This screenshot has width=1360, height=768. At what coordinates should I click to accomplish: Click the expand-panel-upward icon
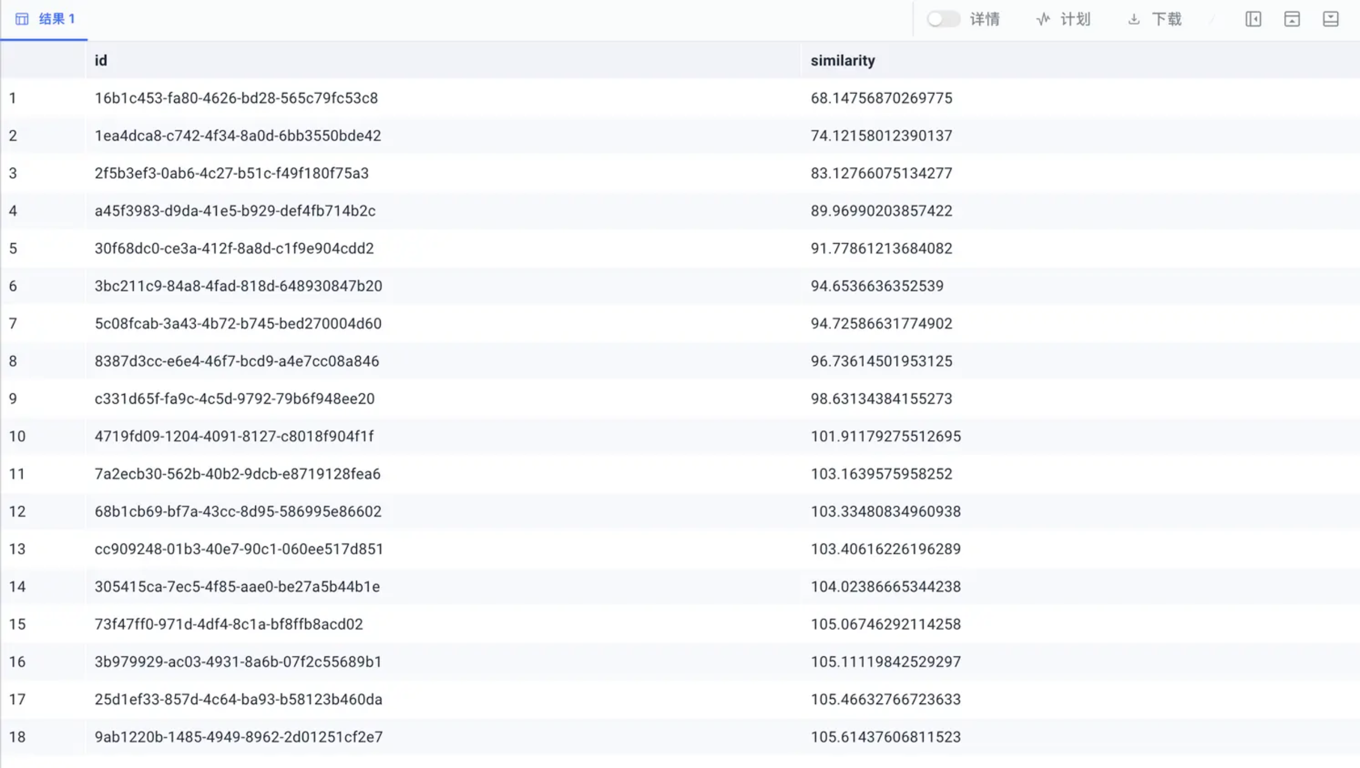click(1292, 19)
